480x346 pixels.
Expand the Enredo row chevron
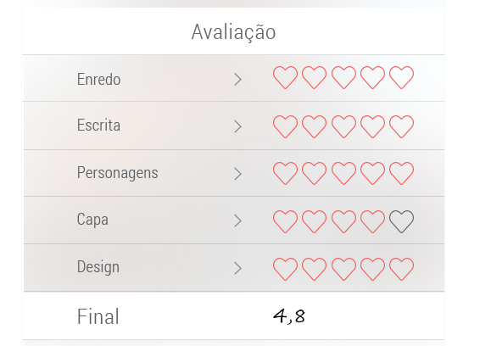237,80
